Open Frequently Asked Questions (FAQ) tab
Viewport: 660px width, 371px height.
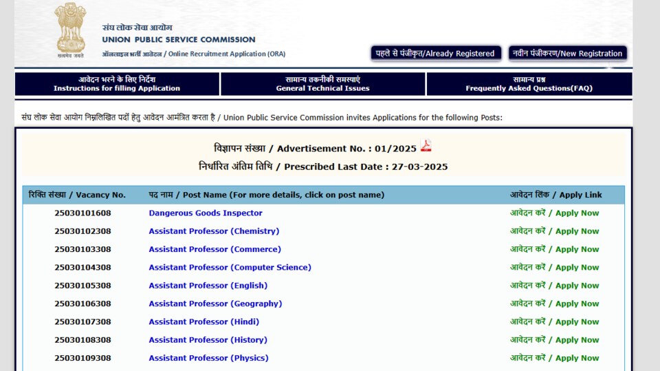click(x=529, y=84)
